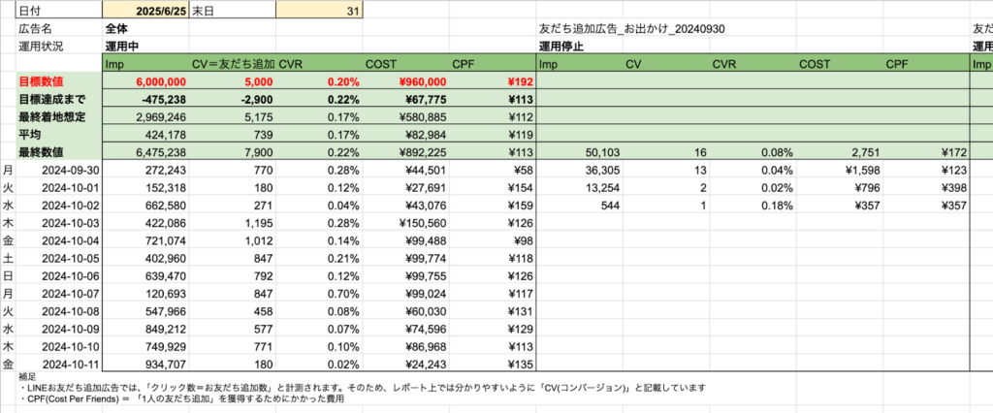Select the 639,470 cell
Viewport: 993px width, 413px height.
pyautogui.click(x=145, y=276)
